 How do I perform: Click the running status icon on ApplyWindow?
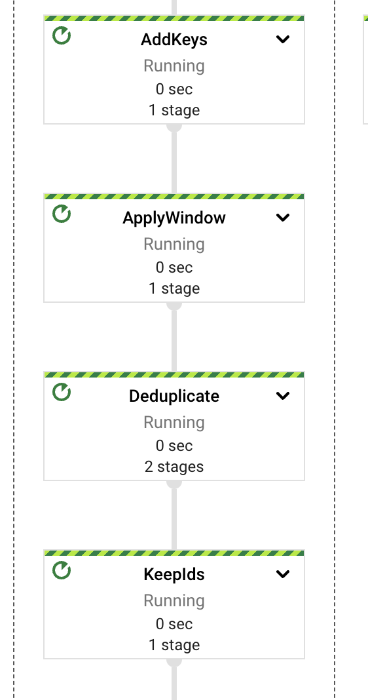pyautogui.click(x=62, y=214)
